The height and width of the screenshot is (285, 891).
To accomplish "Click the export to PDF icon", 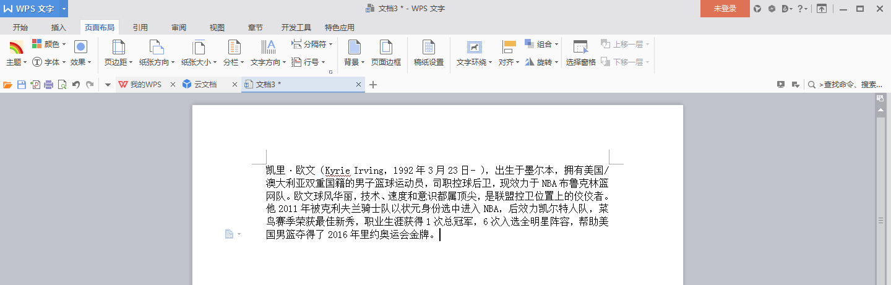I will 35,85.
